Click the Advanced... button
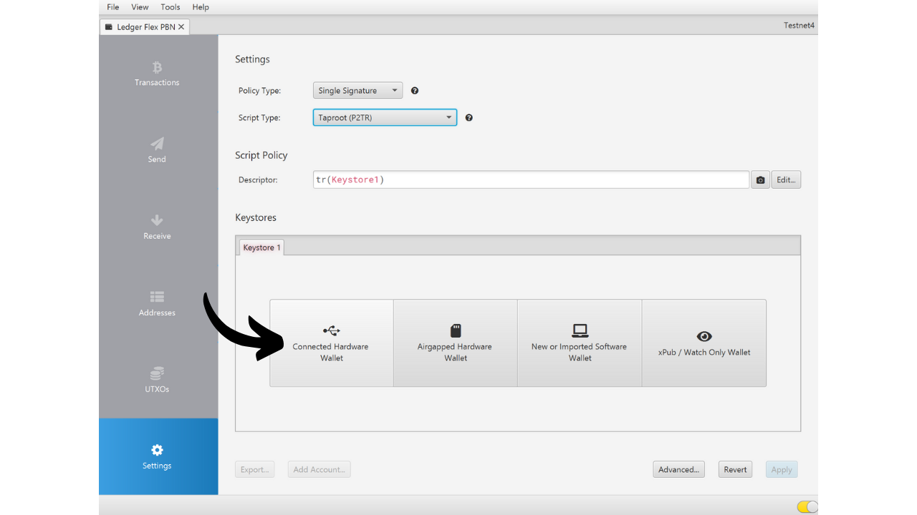This screenshot has width=917, height=515. coord(678,469)
